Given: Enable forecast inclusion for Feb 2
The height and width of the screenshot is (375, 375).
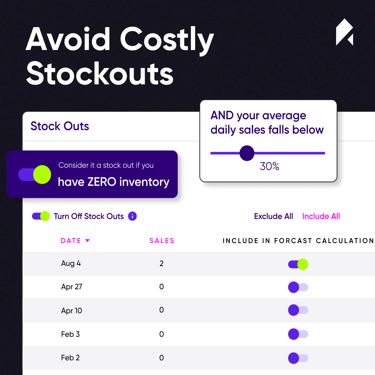Looking at the screenshot, I should tap(298, 358).
